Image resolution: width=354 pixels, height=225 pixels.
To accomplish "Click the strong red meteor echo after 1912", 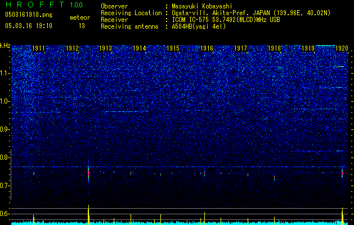I will pos(88,173).
